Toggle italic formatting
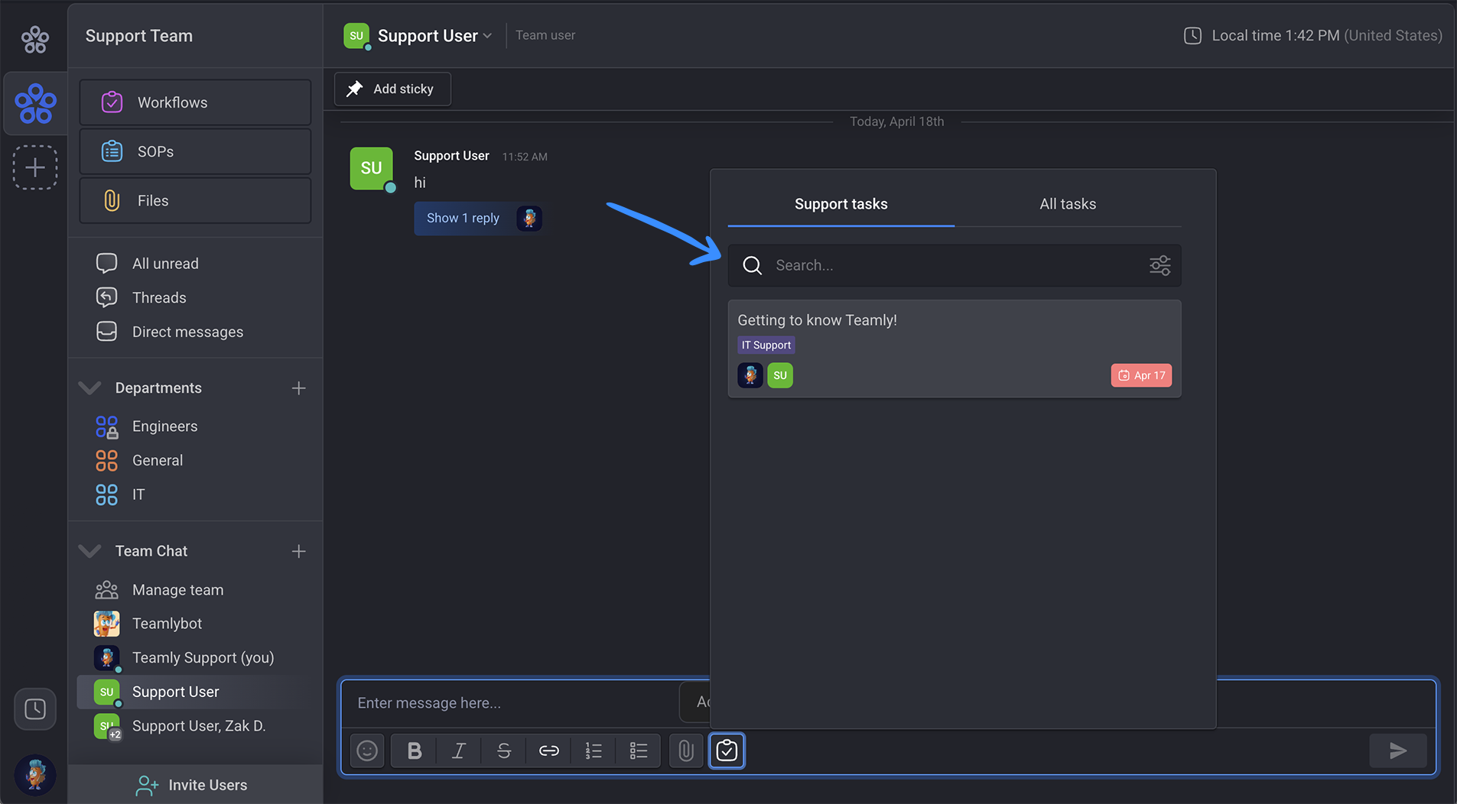Image resolution: width=1457 pixels, height=804 pixels. [x=459, y=751]
